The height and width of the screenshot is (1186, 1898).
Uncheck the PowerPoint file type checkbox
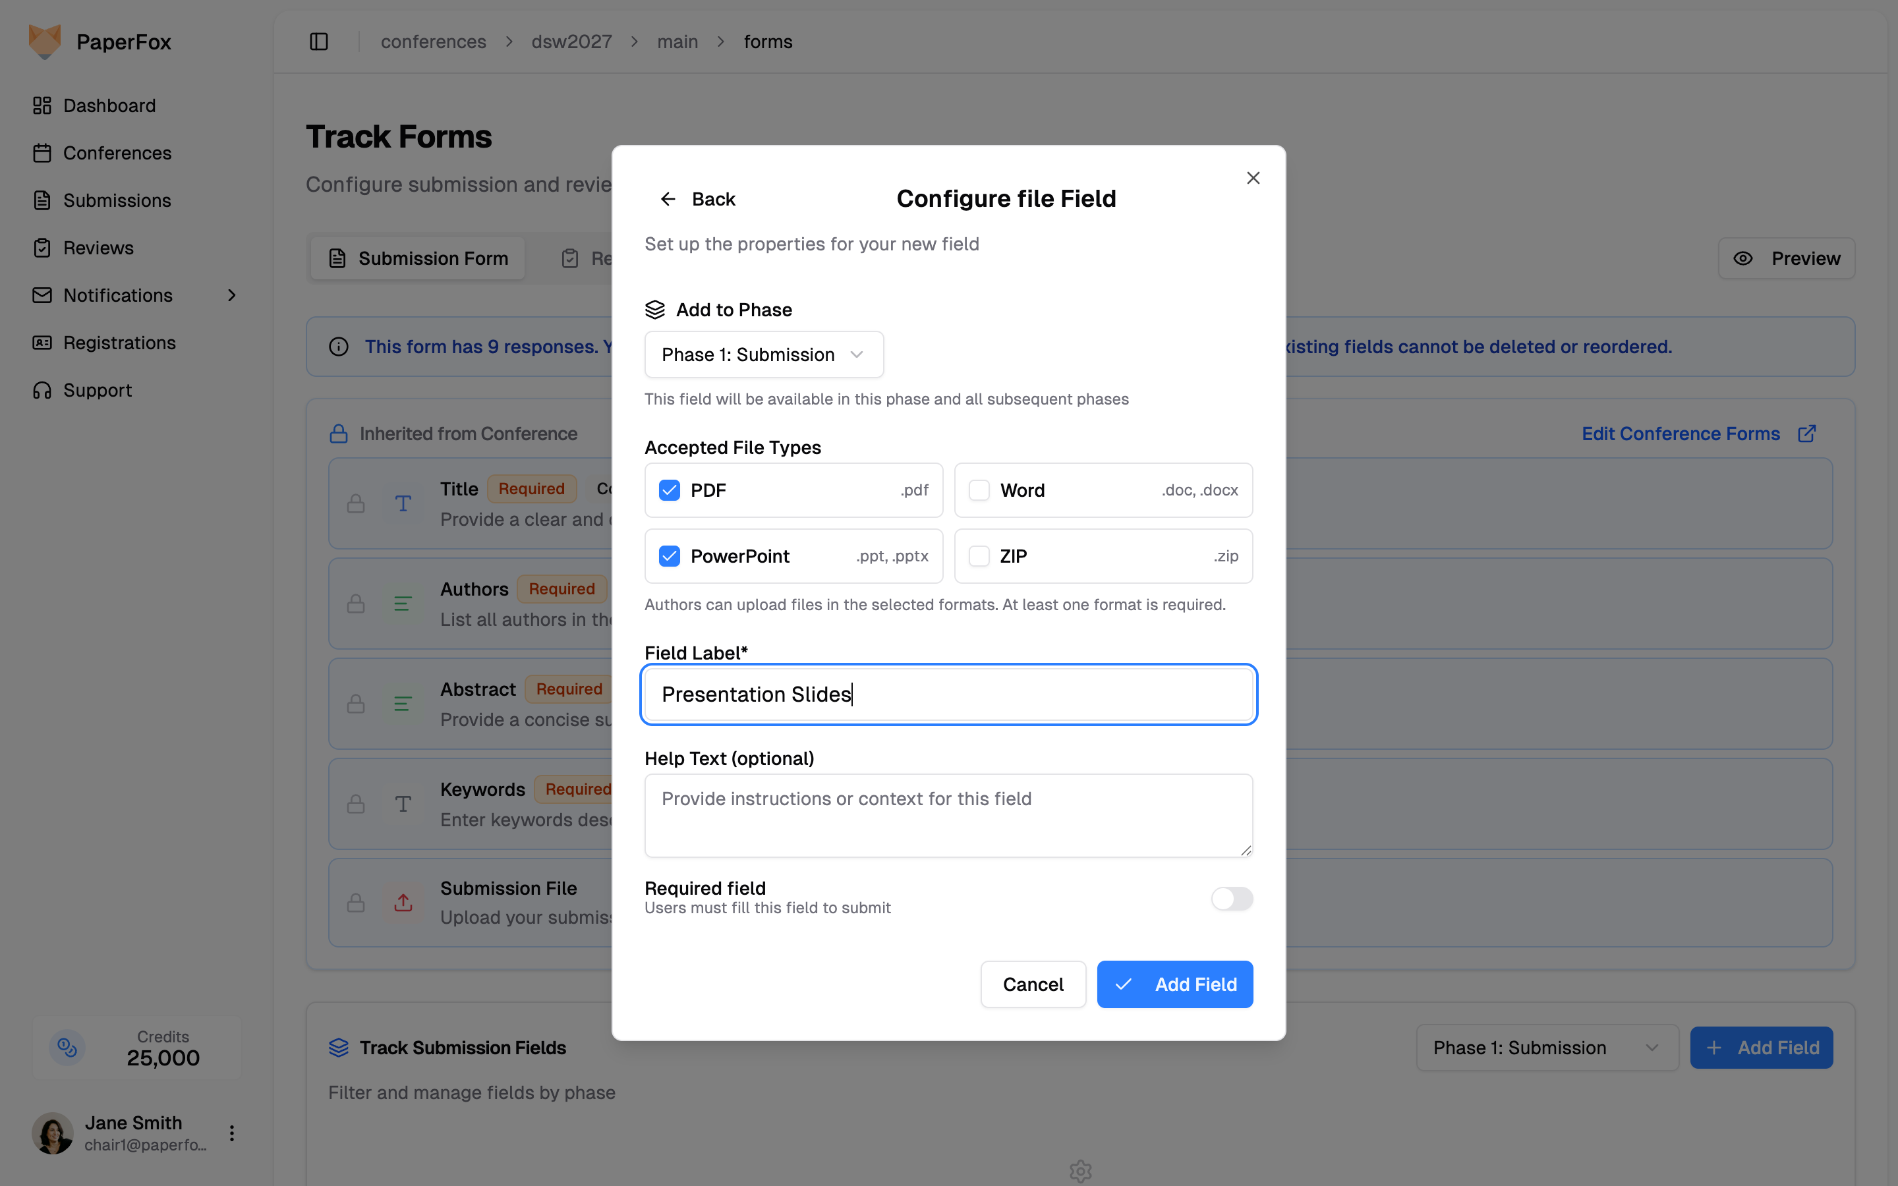tap(670, 556)
